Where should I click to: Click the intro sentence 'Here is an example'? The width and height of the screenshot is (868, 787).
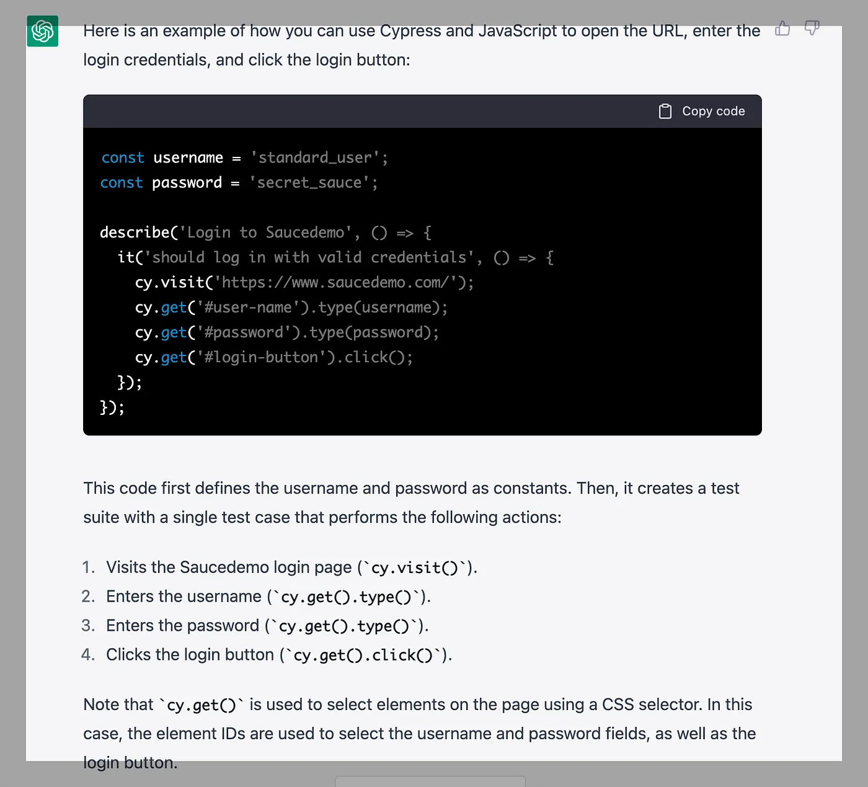pos(422,45)
